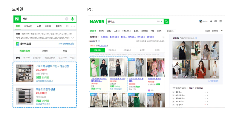Click the user profile avatar picture
Image resolution: width=236 pixels, height=119 pixels.
point(201,21)
